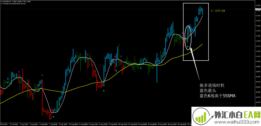Image resolution: width=261 pixels, height=126 pixels.
Task: Click the cyan up arrow under the 15 Aug low
Action: click(104, 91)
